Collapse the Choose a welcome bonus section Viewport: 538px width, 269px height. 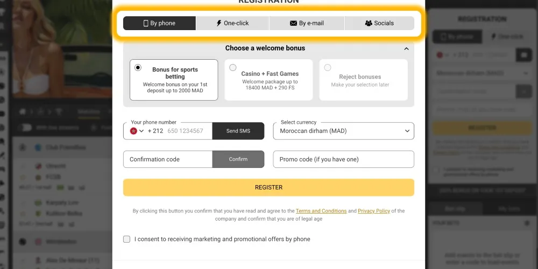click(x=406, y=48)
